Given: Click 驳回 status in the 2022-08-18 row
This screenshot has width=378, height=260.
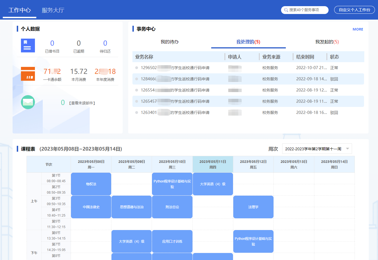Looking at the screenshot, I should (334, 113).
